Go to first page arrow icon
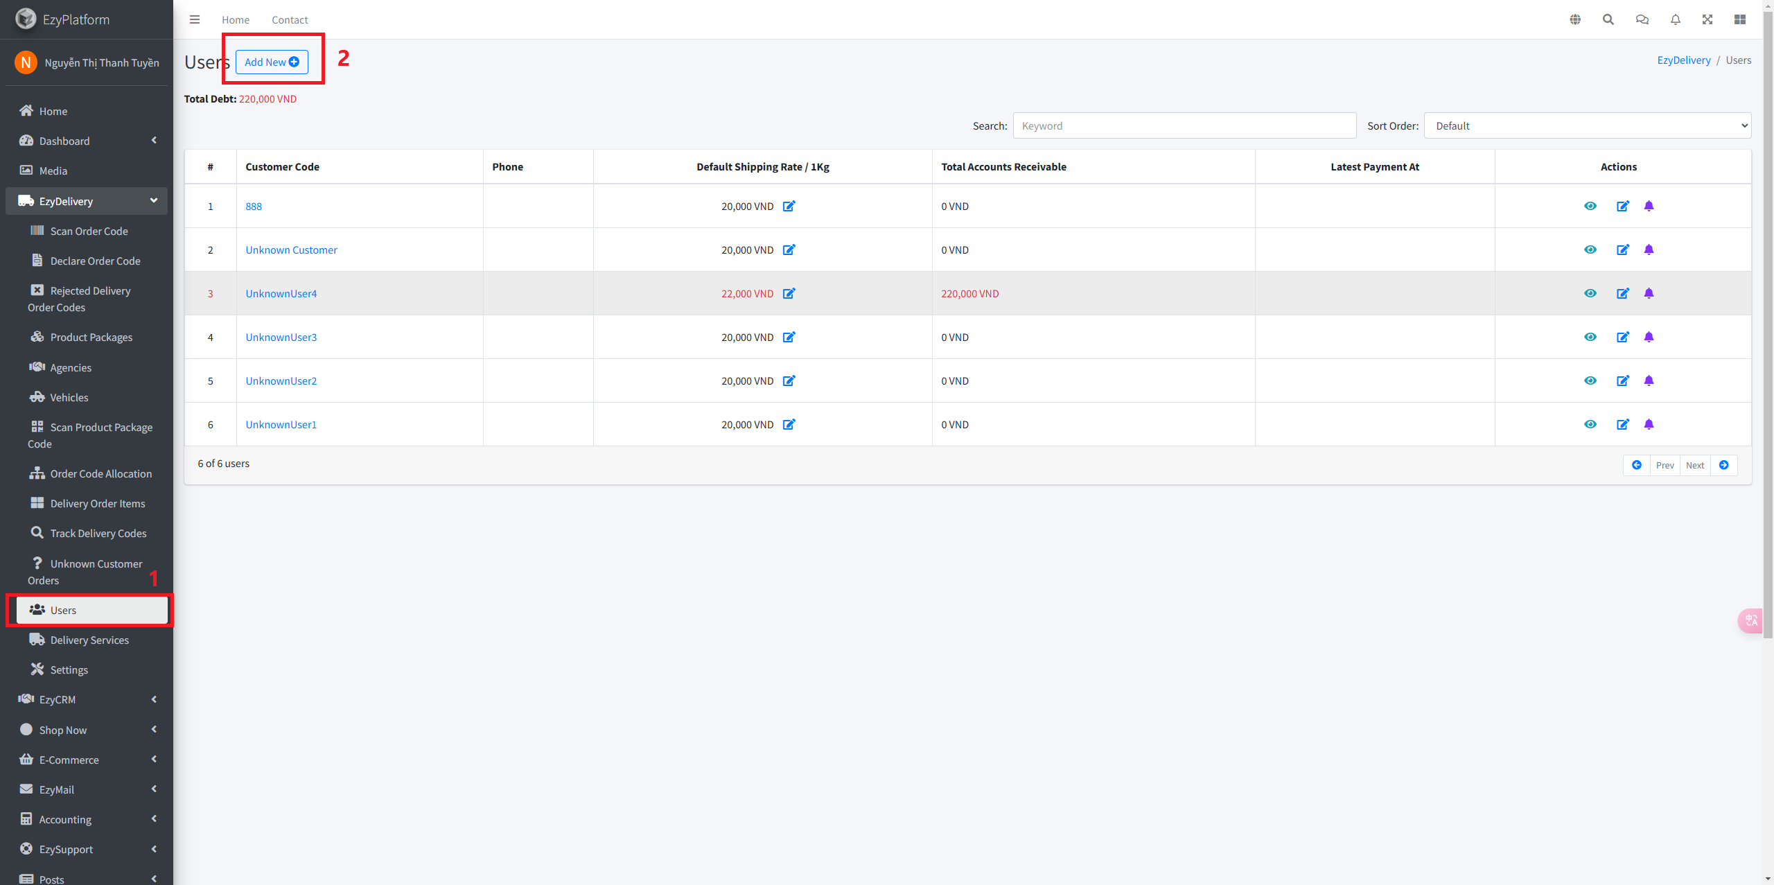This screenshot has height=885, width=1774. [1637, 465]
